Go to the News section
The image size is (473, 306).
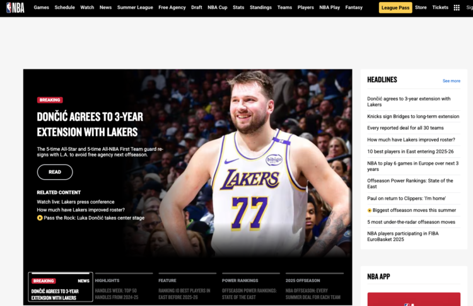pos(105,8)
